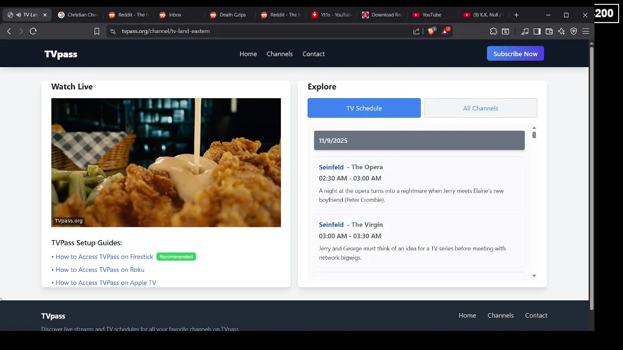Click the footer Home link

pyautogui.click(x=467, y=315)
